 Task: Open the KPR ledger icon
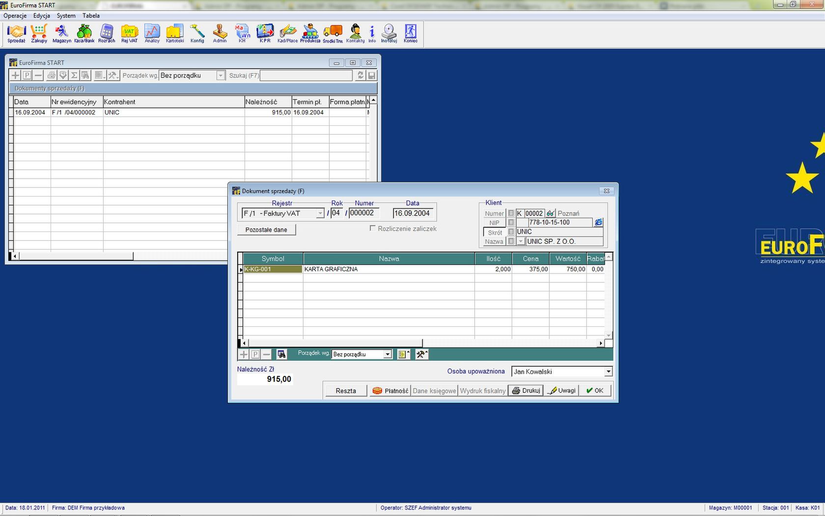coord(265,33)
